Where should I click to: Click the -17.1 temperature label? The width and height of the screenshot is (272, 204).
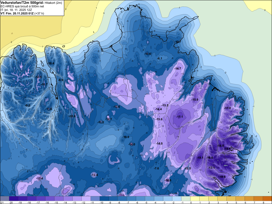180,117
